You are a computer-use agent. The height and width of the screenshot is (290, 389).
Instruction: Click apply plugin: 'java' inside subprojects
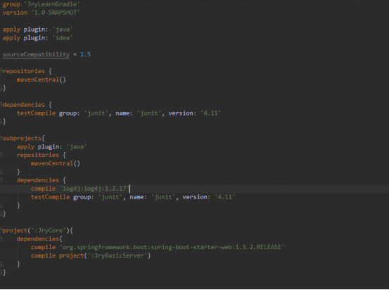click(52, 146)
